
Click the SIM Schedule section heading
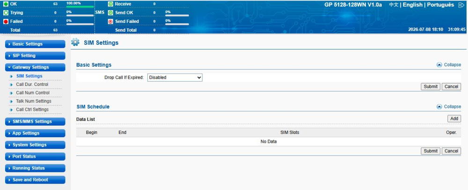tap(93, 106)
